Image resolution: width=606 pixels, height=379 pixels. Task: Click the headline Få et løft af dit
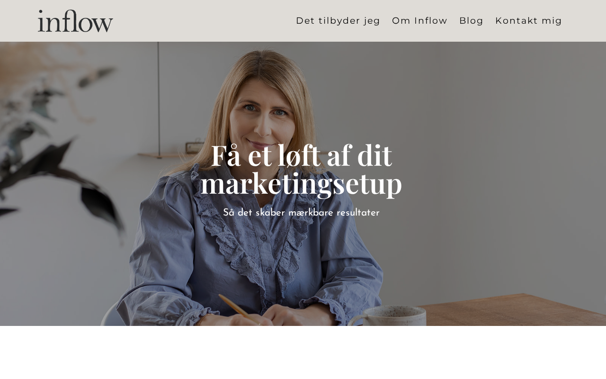(302, 155)
